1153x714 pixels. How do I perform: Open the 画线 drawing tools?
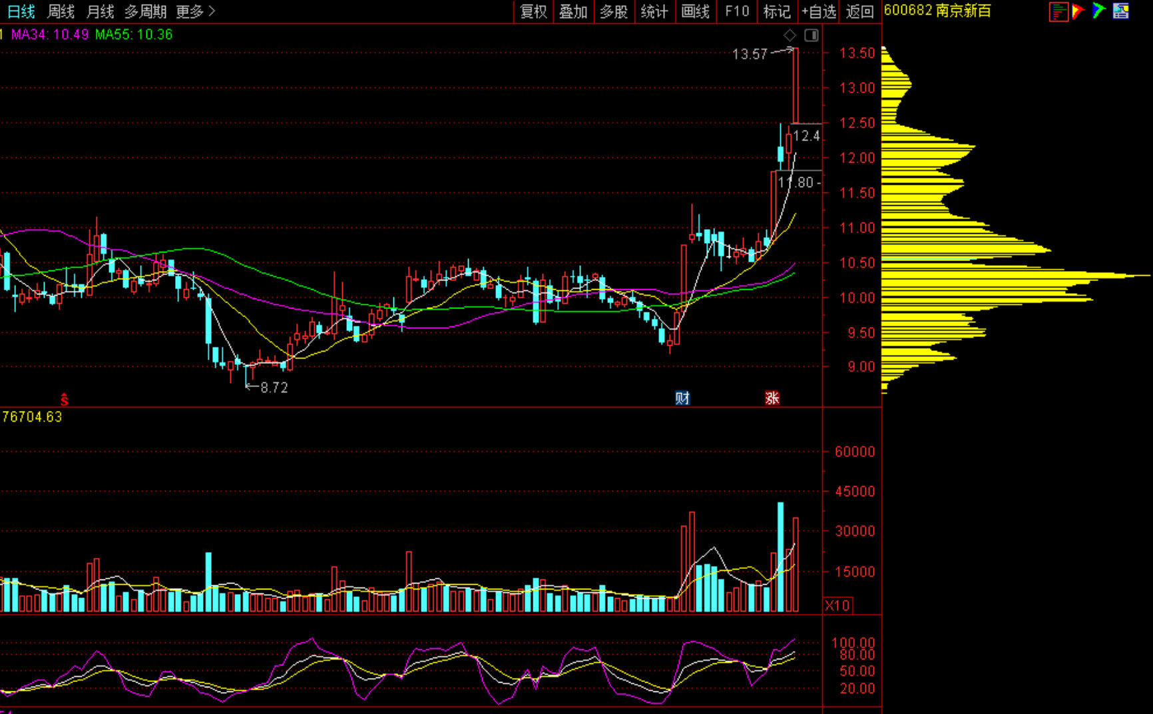click(696, 11)
